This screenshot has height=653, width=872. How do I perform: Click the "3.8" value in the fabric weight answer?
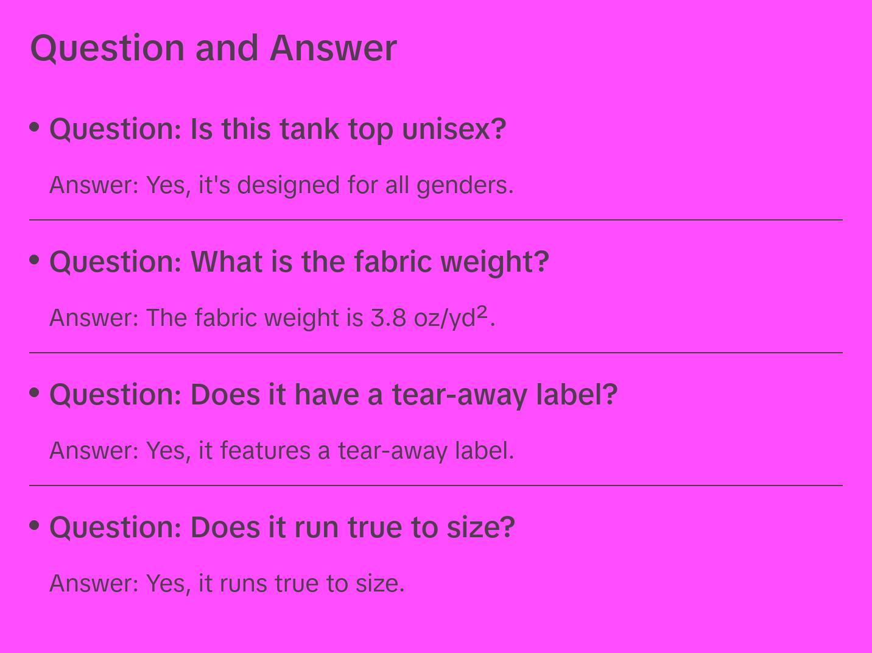click(388, 318)
